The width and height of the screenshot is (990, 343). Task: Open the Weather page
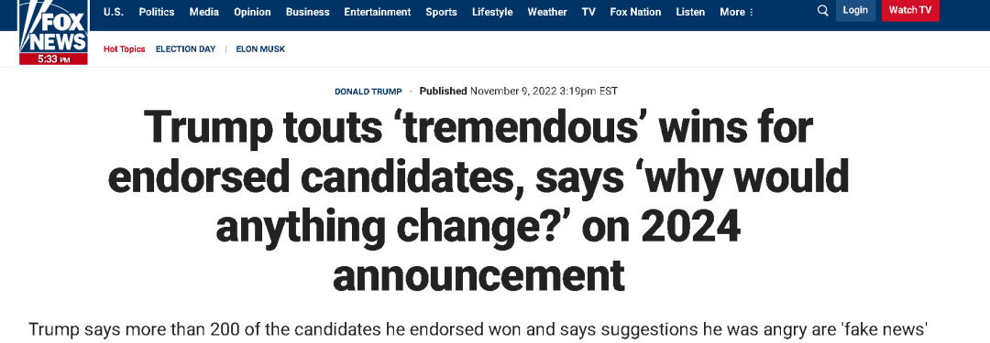pos(547,12)
